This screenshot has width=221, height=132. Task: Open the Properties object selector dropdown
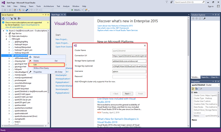click(x=219, y=85)
